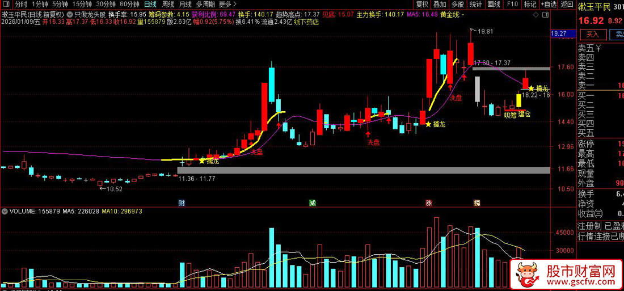
Task: Click the 建仓 label on the chart
Action: click(x=524, y=114)
